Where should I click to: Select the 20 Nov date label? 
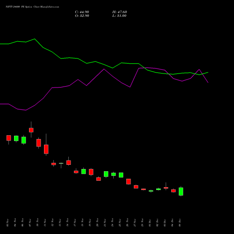[97, 223]
